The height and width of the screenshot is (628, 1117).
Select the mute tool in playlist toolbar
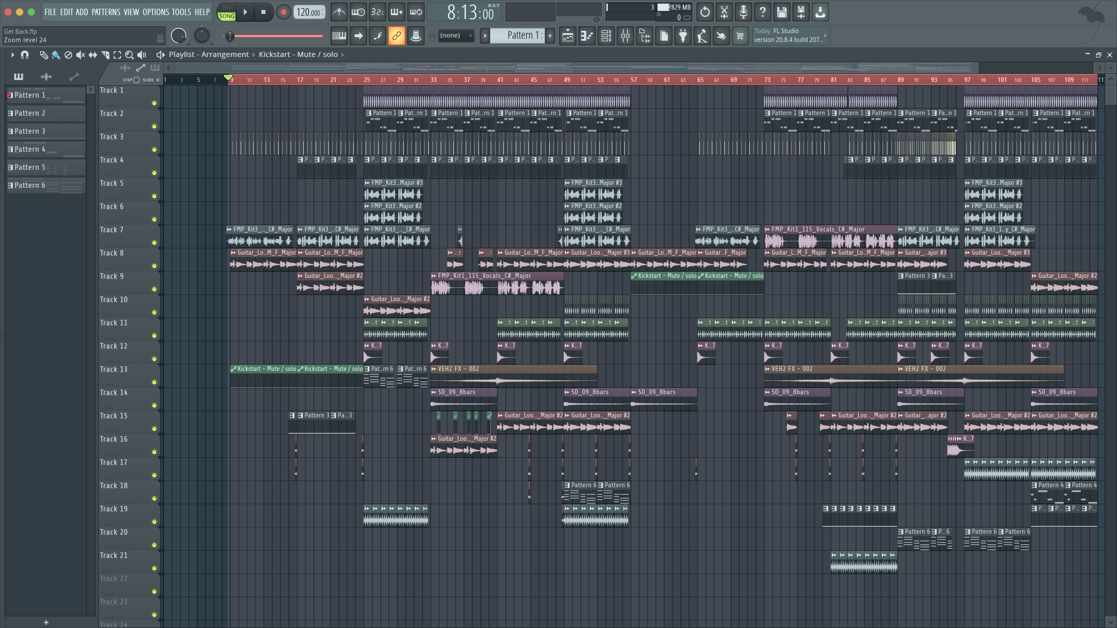(80, 55)
